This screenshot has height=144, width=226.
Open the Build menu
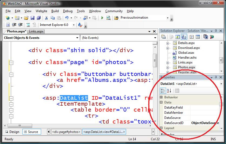tap(55, 11)
